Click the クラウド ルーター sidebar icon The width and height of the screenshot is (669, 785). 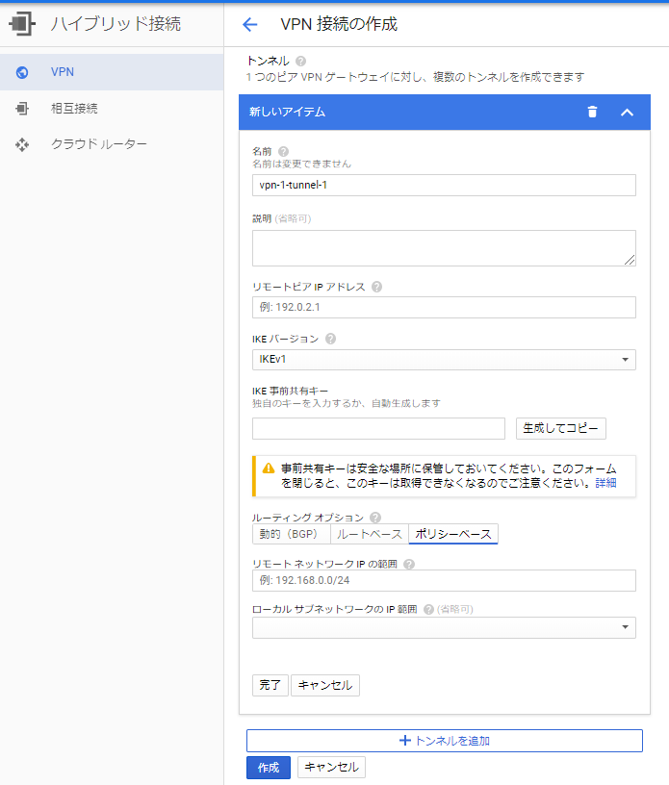pos(22,144)
